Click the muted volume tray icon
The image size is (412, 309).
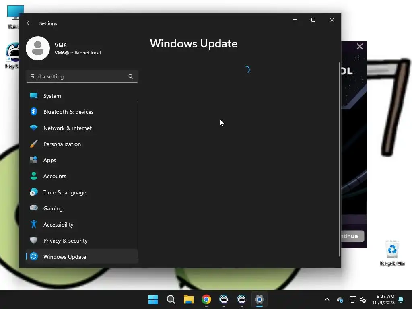tap(363, 299)
